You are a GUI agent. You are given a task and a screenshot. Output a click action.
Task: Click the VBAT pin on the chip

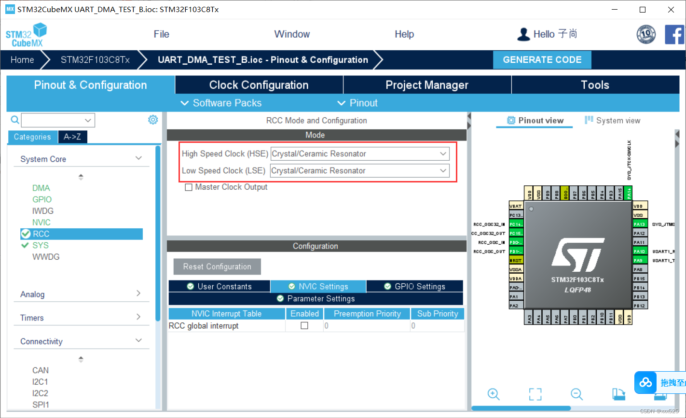point(516,206)
